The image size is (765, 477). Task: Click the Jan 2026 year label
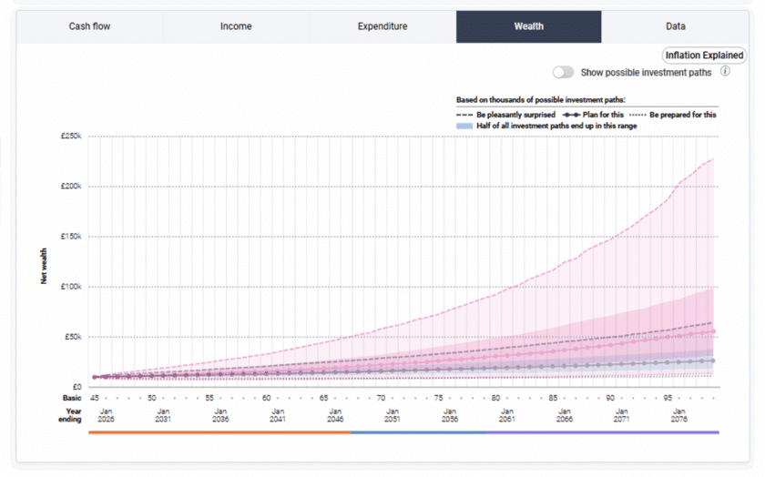[106, 415]
